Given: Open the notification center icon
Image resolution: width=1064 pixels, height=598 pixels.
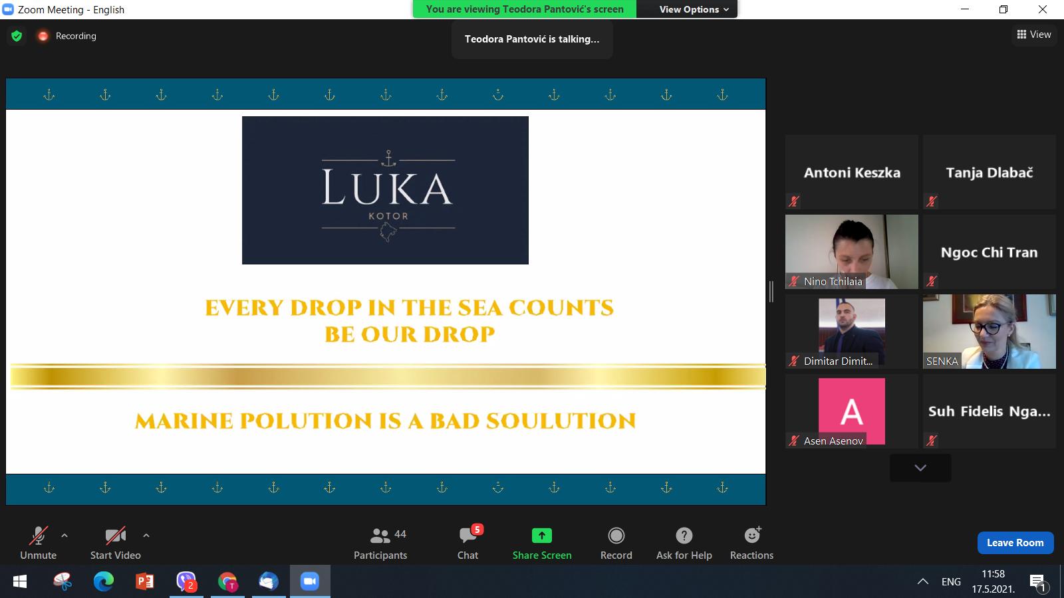Looking at the screenshot, I should tap(1038, 582).
